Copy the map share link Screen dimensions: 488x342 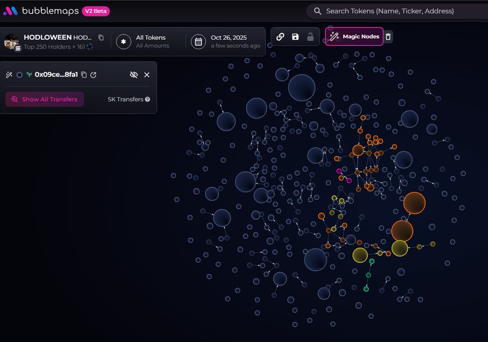click(280, 37)
